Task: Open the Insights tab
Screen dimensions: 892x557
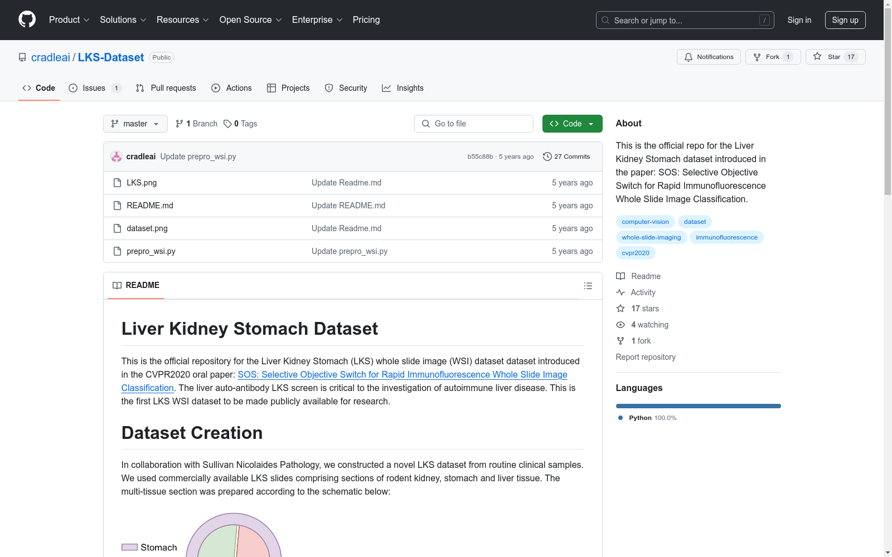Action: (403, 88)
